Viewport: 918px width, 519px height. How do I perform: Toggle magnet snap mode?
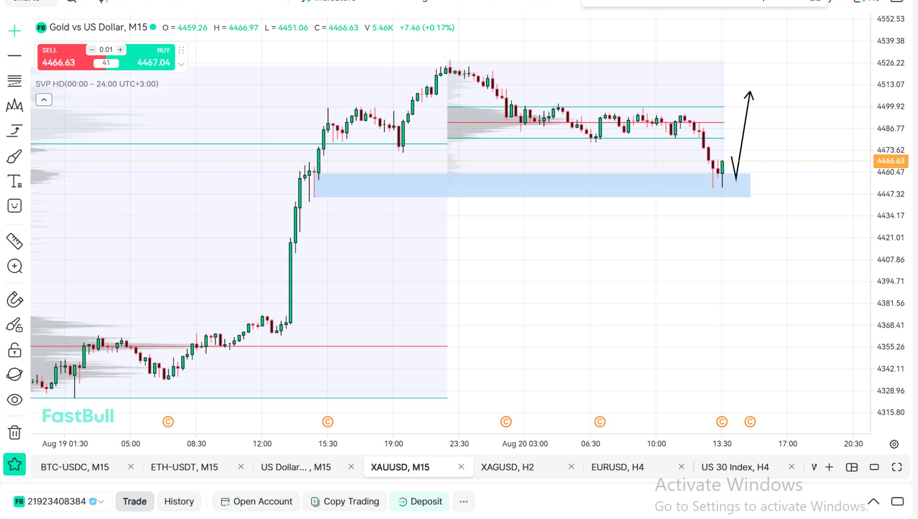coord(14,300)
